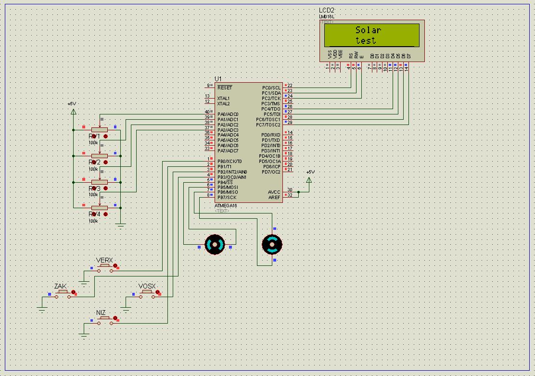The height and width of the screenshot is (376, 535).
Task: Increase RV4 potentiometer with right red dot
Action: (x=105, y=214)
